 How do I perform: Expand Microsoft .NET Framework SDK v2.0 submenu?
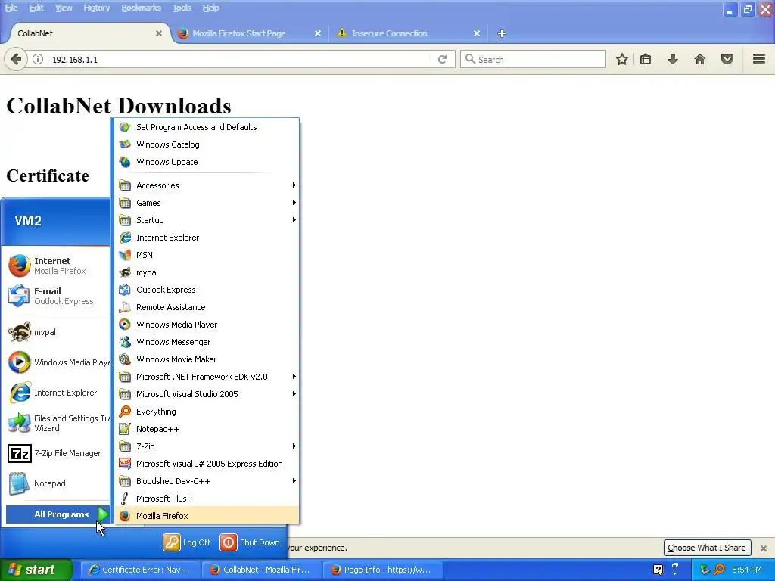point(207,377)
